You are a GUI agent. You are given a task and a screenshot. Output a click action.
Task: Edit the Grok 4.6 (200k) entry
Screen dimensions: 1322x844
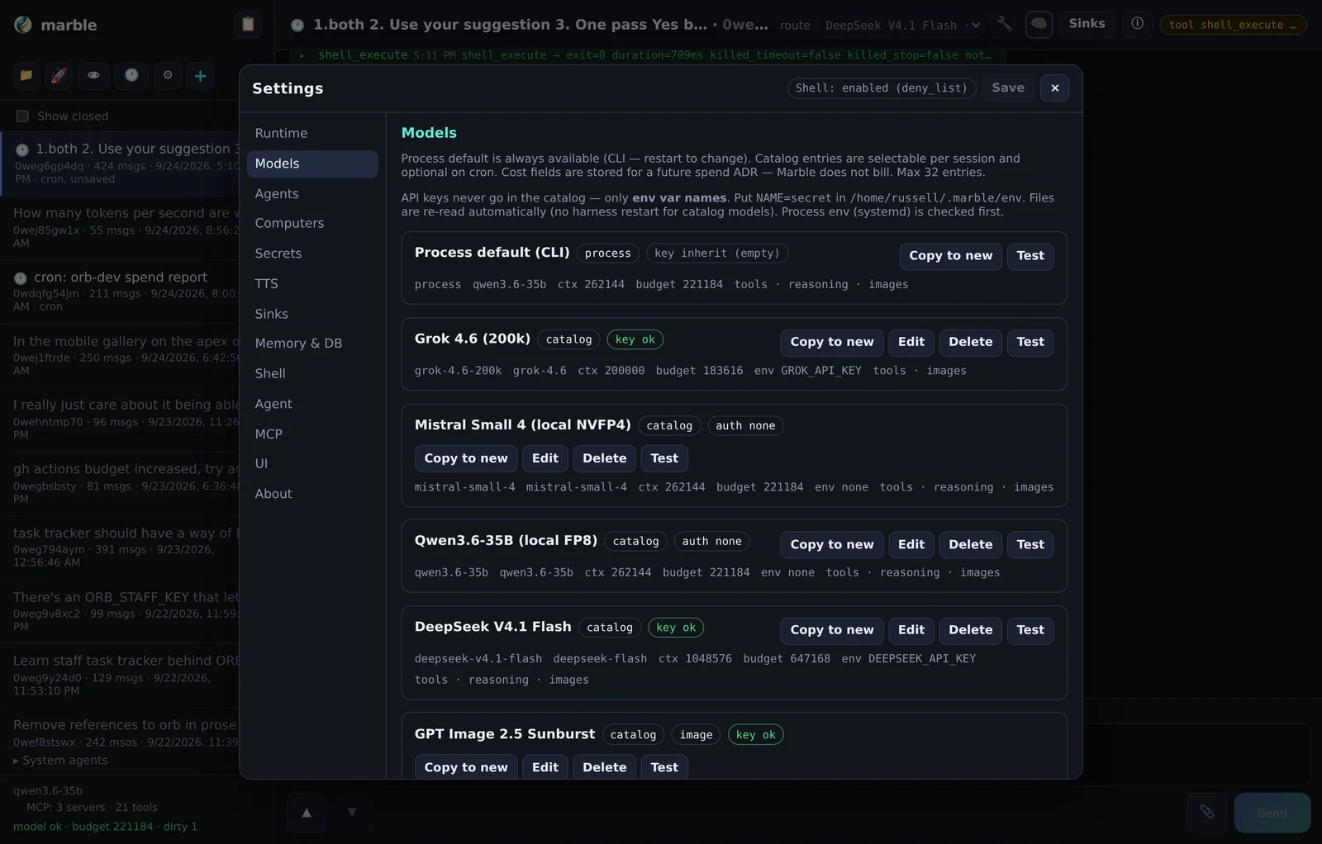tap(911, 342)
